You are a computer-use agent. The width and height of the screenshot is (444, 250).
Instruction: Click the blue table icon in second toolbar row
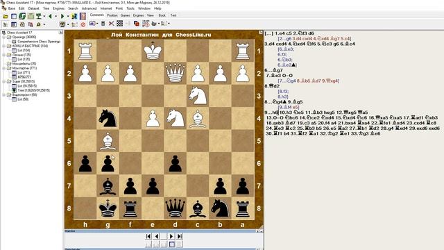(14, 25)
